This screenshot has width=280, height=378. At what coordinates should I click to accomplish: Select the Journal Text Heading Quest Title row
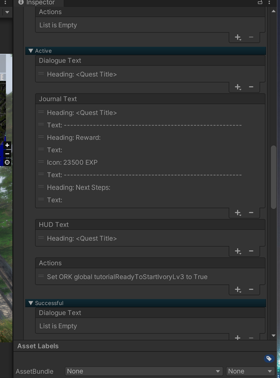[150, 113]
